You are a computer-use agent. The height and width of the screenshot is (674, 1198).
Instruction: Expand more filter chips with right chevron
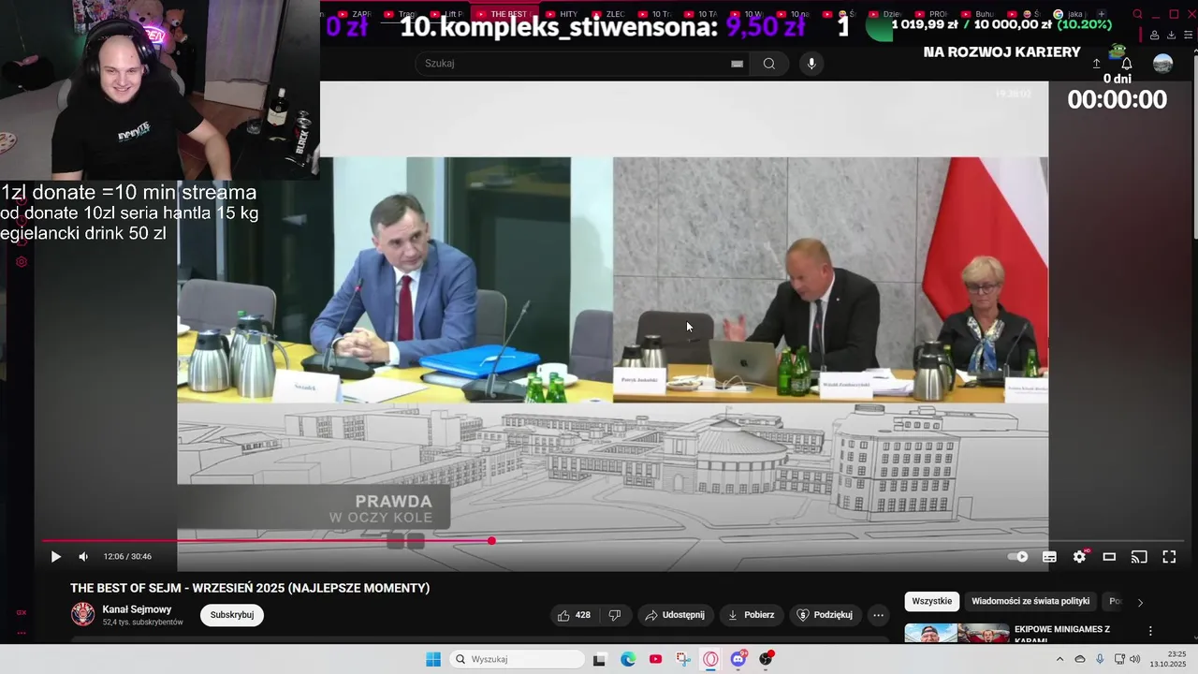(x=1140, y=603)
